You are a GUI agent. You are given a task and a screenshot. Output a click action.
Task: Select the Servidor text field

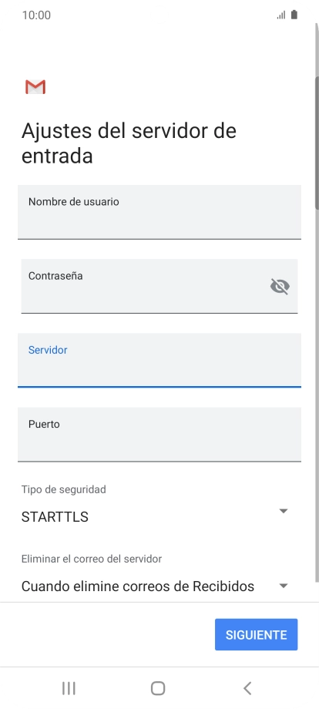[x=159, y=360]
